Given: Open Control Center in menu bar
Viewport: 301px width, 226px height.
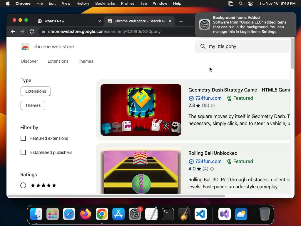Looking at the screenshot, I should (250, 4).
